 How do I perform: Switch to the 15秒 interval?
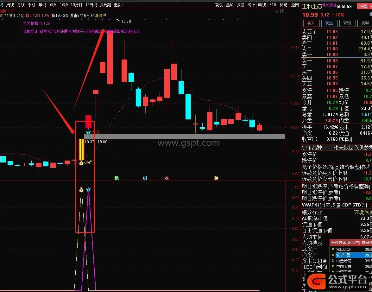64,5
